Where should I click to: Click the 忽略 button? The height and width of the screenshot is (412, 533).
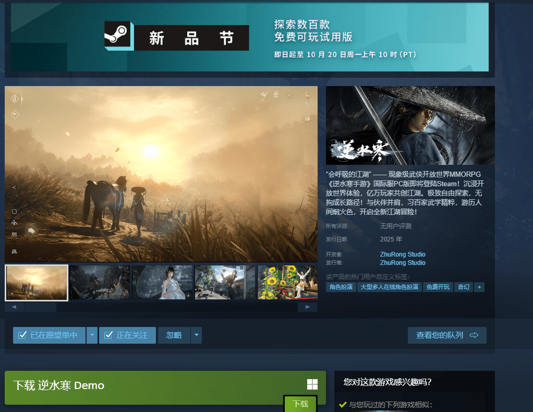pyautogui.click(x=174, y=335)
